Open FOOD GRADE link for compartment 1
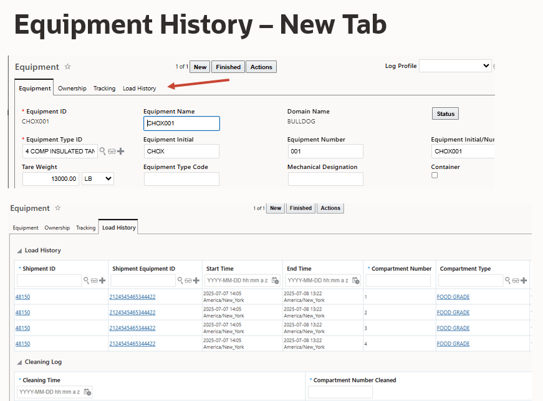Viewport: 543px width, 401px height. [453, 297]
